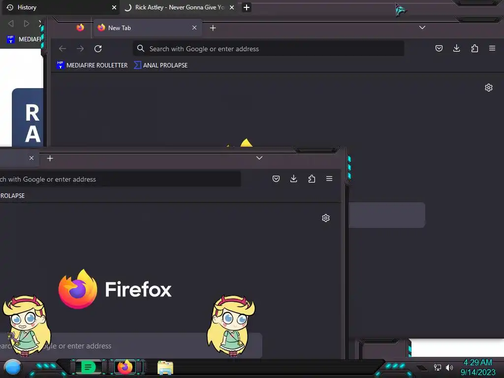Go back in the back browser window
The image size is (504, 378).
coord(11,24)
